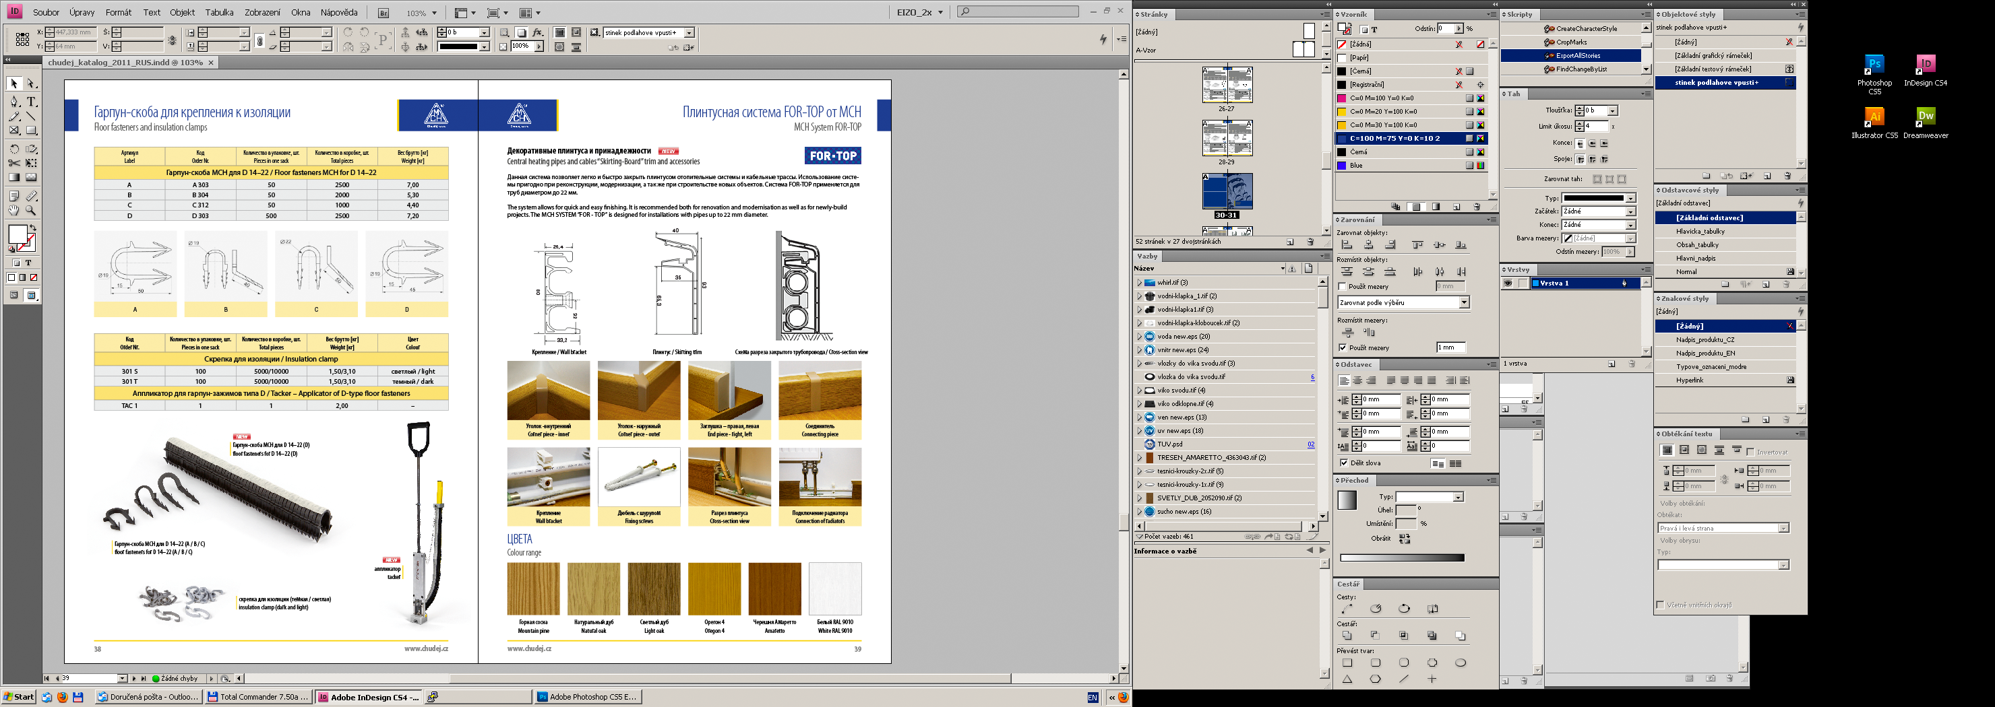Select the C=0 M=100 Y=0 K=0 swatch
This screenshot has height=707, width=1995.
pos(1382,98)
